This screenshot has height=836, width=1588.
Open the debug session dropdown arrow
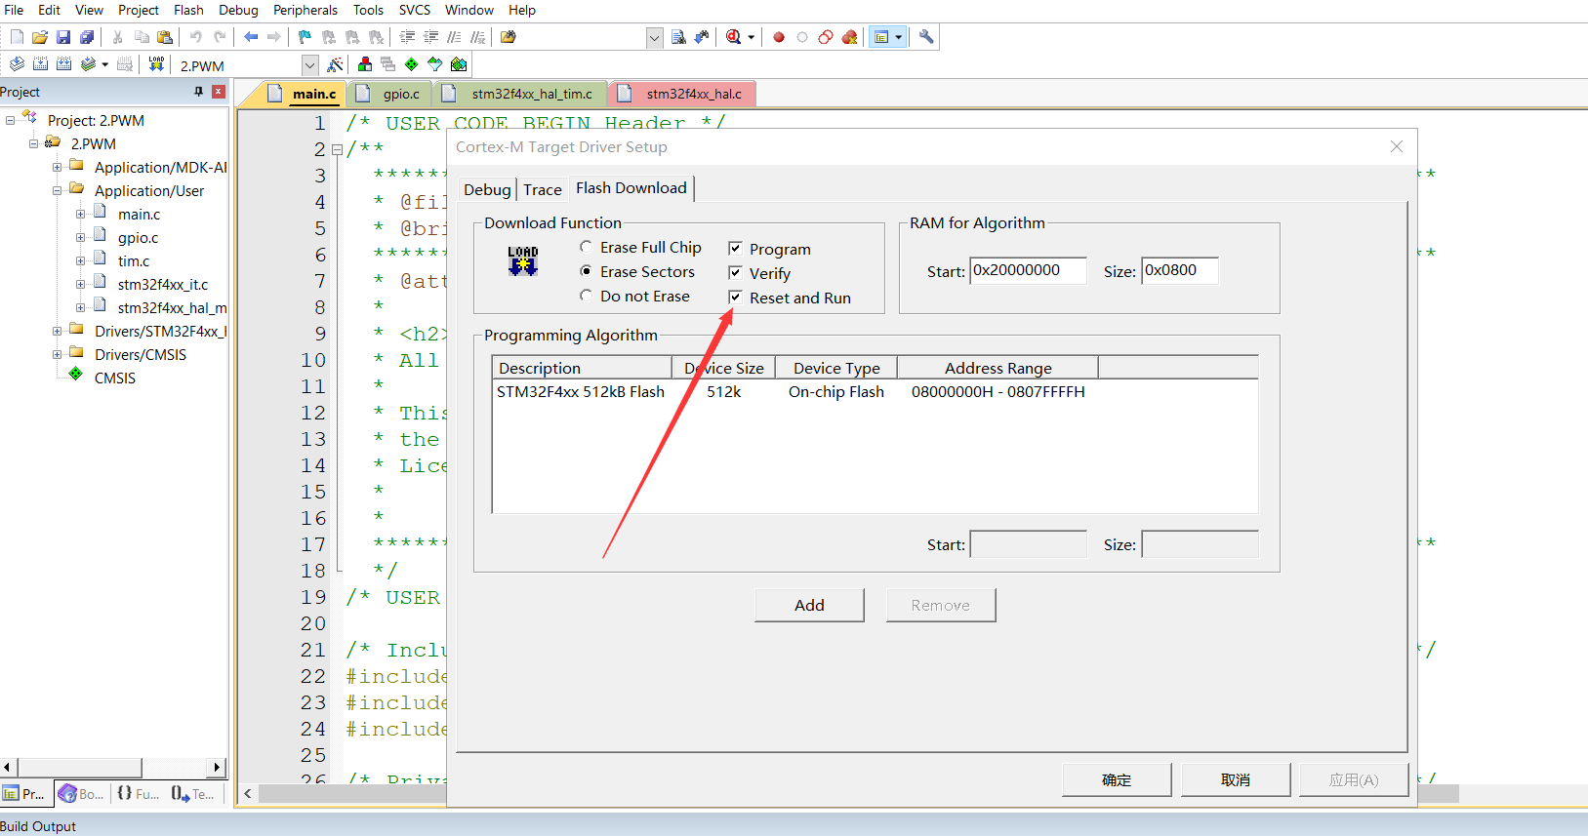(752, 37)
